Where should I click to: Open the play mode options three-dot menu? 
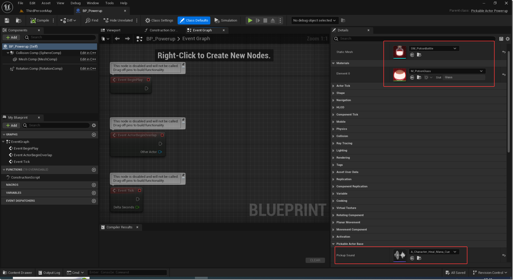coord(280,20)
